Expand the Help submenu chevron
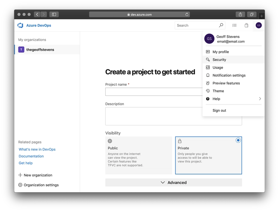279x211 pixels. pos(260,99)
